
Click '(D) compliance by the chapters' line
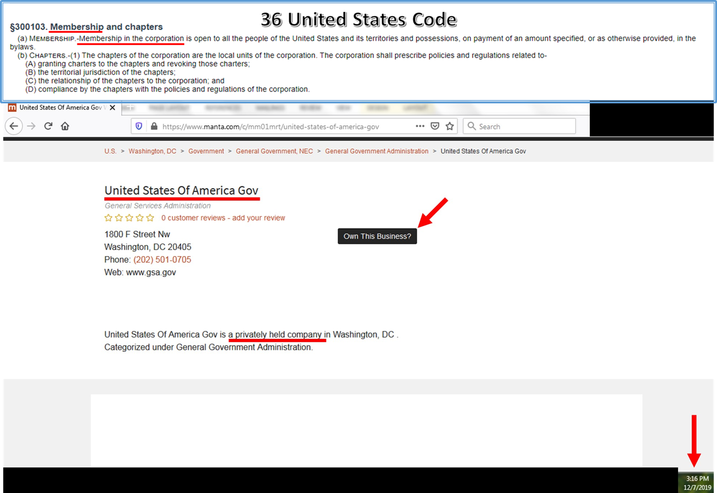(x=167, y=89)
